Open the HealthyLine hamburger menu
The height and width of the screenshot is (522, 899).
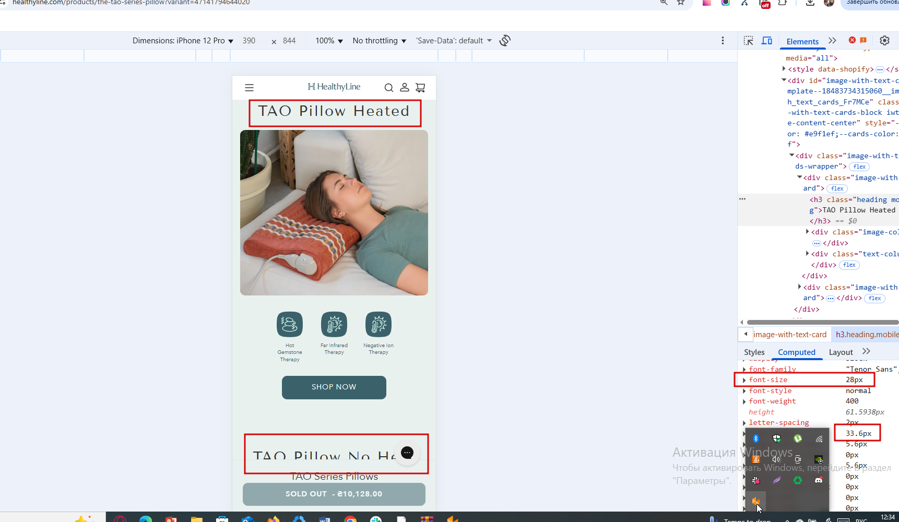click(249, 88)
